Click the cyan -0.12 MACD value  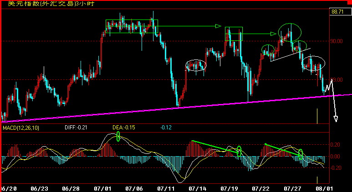[x=166, y=128]
